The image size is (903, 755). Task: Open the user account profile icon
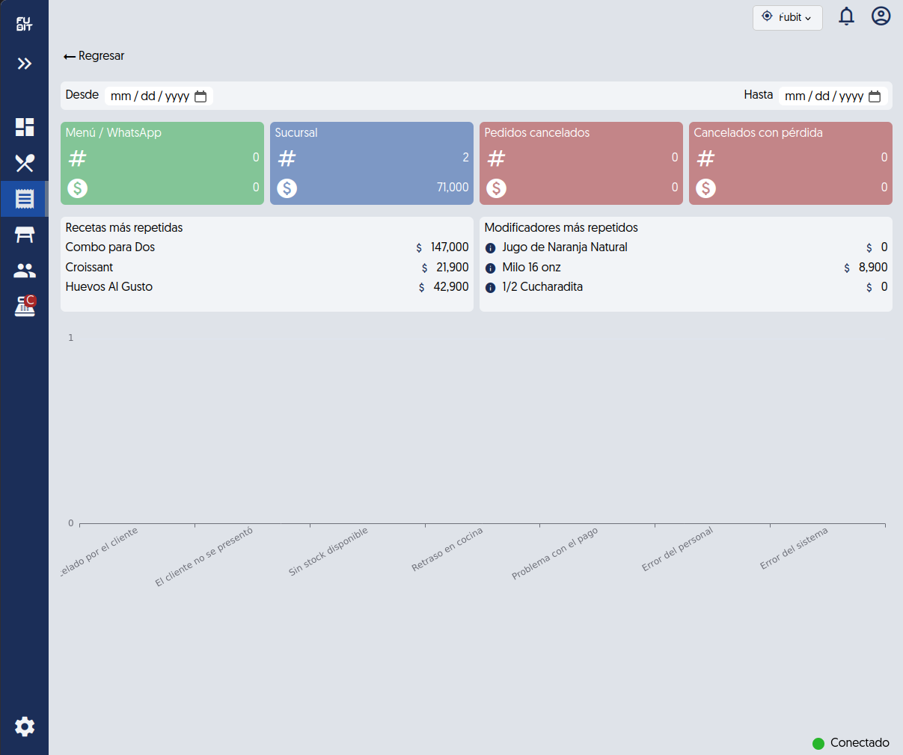[x=881, y=16]
